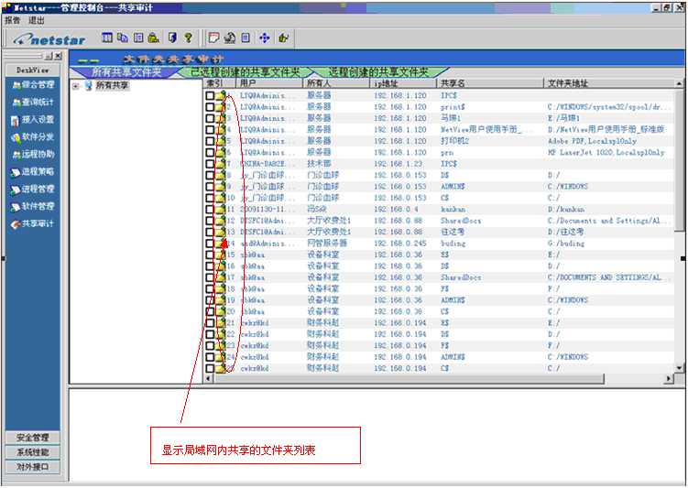Image resolution: width=688 pixels, height=488 pixels.
Task: Click the blue four-arrow move toolbar icon
Action: click(265, 38)
